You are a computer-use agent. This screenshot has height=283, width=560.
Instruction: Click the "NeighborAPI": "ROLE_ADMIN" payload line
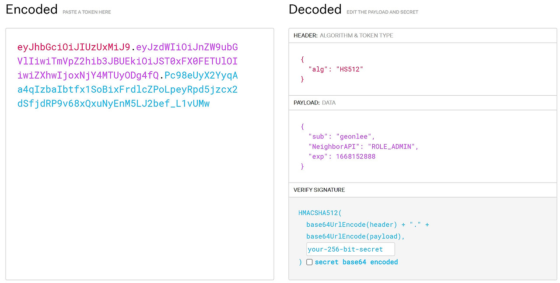pos(363,146)
